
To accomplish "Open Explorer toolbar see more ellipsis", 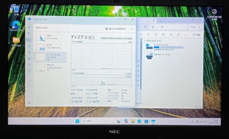I will 185,35.
